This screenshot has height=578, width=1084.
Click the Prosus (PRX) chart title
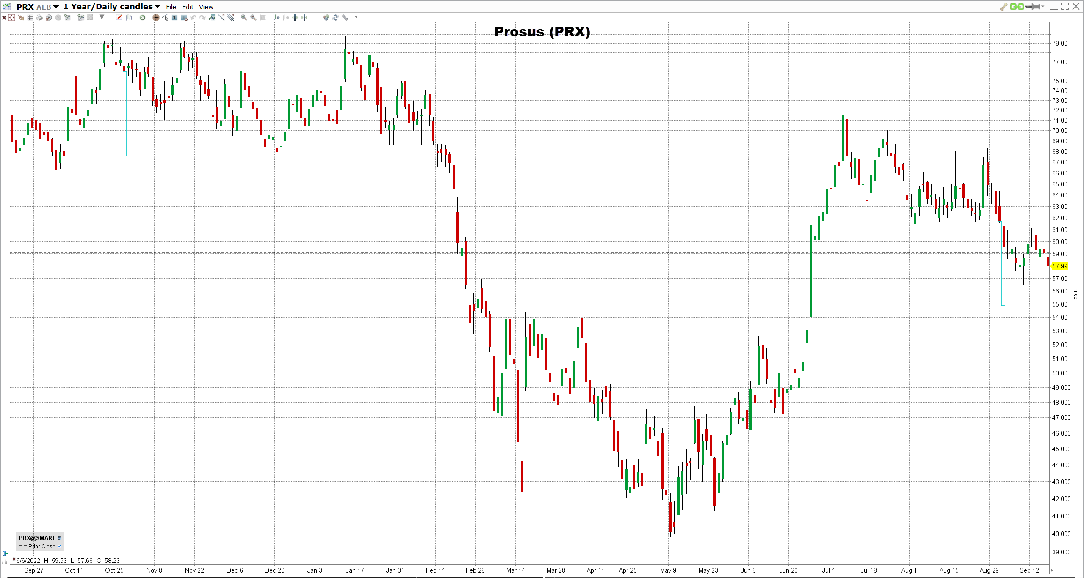[542, 32]
